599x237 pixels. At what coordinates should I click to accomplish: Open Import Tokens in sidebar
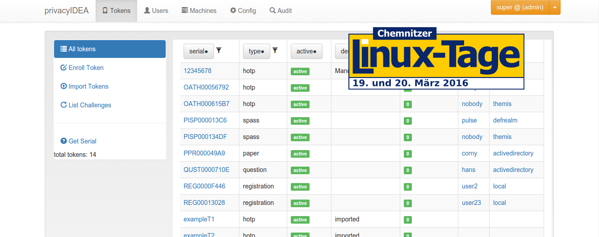coord(84,86)
